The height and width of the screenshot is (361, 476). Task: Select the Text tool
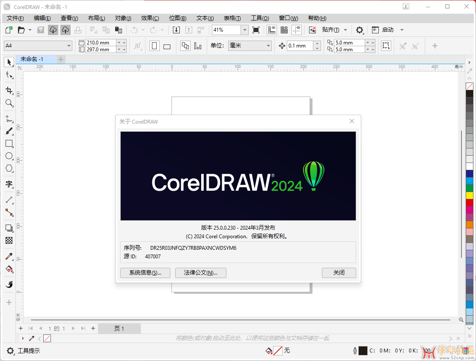click(9, 184)
